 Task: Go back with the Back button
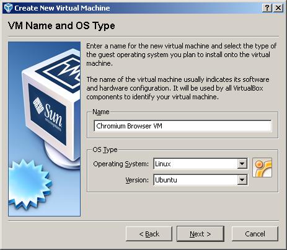coord(149,234)
